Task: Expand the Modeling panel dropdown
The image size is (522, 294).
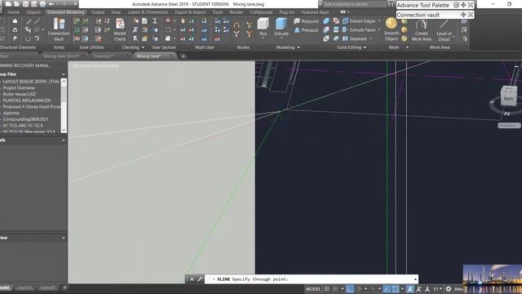Action: (x=299, y=47)
